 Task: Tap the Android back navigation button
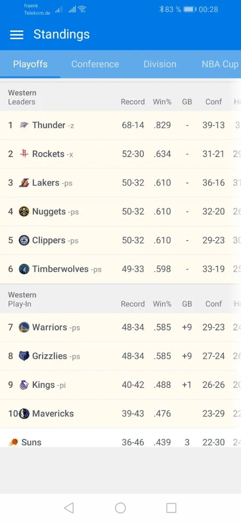point(69,508)
